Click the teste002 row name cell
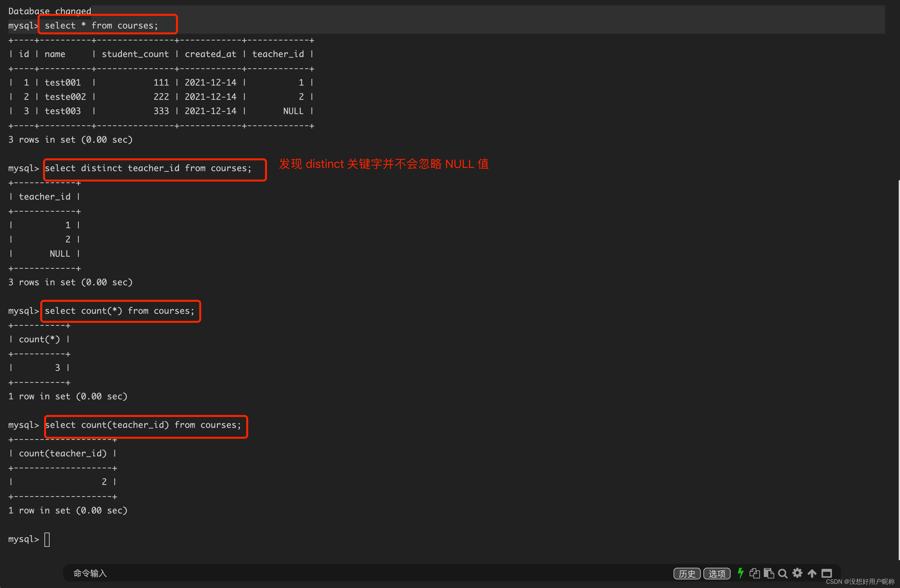Screen dimensions: 900x588 pyautogui.click(x=65, y=97)
